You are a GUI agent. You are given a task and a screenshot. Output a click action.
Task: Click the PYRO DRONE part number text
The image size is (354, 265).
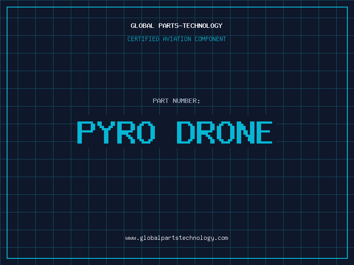pos(175,132)
